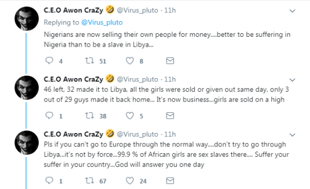Reply to the '46 left, 32 made it' tweet
The height and width of the screenshot is (189, 310).
click(x=49, y=115)
